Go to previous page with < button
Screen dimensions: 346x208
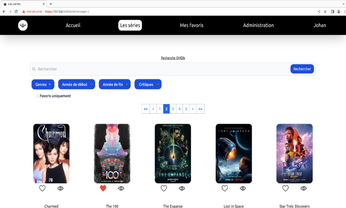point(153,109)
